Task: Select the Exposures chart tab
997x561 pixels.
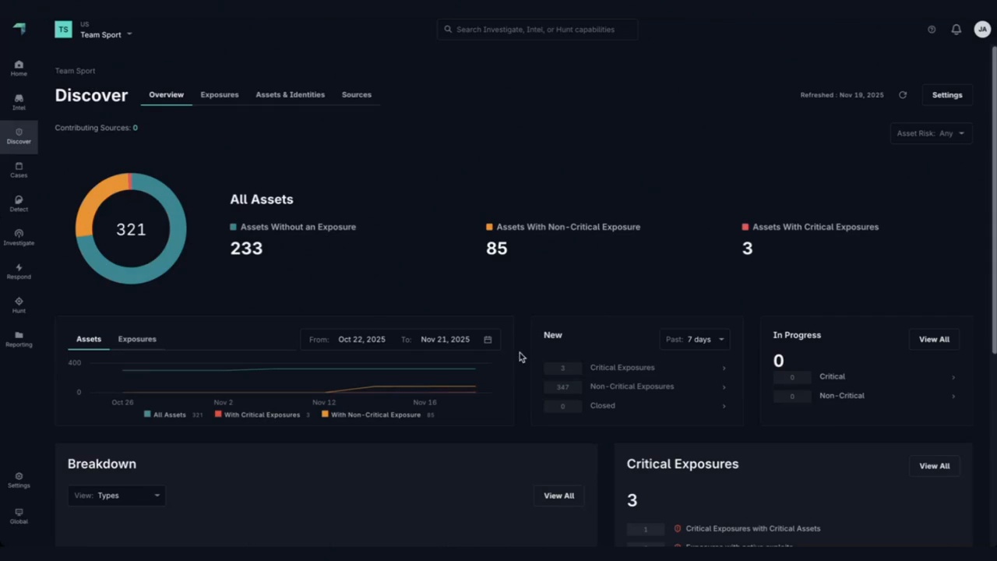Action: (x=137, y=340)
